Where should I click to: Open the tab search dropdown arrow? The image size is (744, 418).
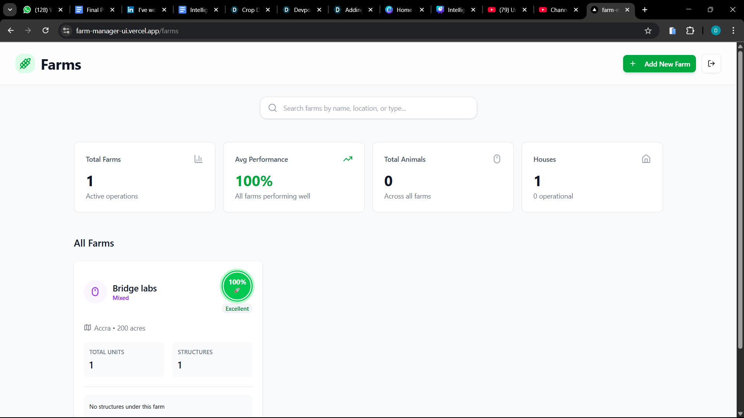tap(10, 10)
